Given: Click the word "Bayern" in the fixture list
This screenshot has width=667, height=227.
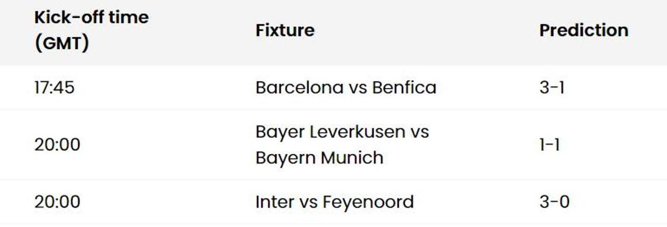Looking at the screenshot, I should tap(283, 158).
